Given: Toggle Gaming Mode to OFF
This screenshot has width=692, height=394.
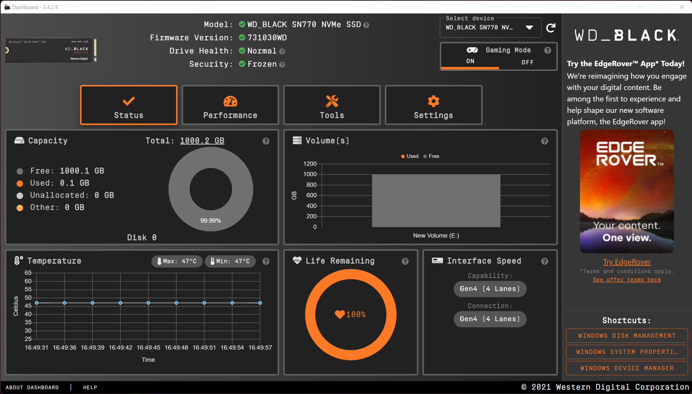Looking at the screenshot, I should pyautogui.click(x=527, y=62).
